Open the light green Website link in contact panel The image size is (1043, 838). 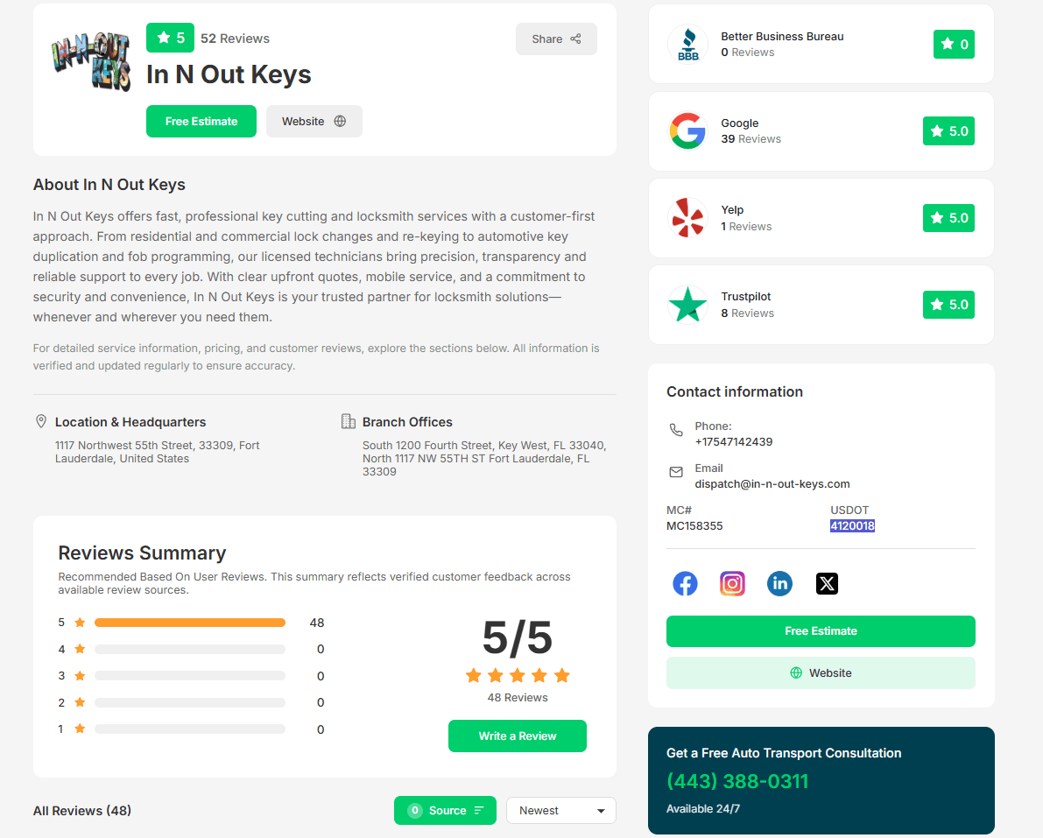(821, 673)
